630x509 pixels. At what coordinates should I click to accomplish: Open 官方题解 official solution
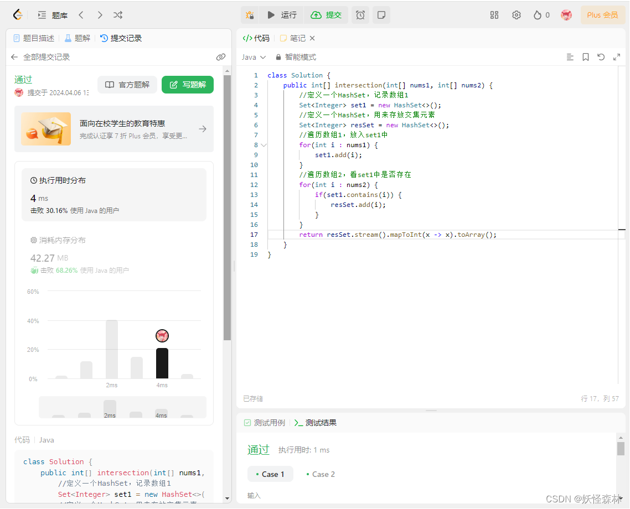click(x=127, y=85)
